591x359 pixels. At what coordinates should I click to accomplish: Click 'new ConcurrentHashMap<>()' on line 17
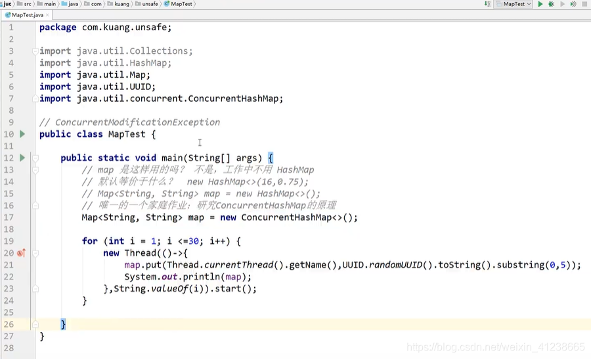(x=286, y=218)
